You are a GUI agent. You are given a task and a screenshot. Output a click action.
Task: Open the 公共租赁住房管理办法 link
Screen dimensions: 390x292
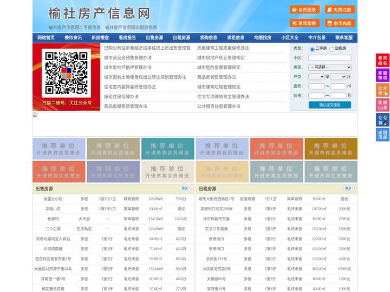click(219, 107)
